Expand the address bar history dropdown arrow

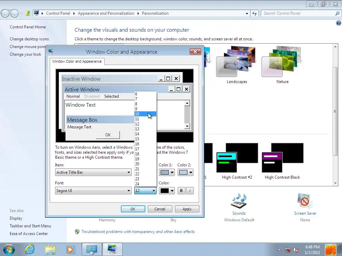[x=247, y=13]
